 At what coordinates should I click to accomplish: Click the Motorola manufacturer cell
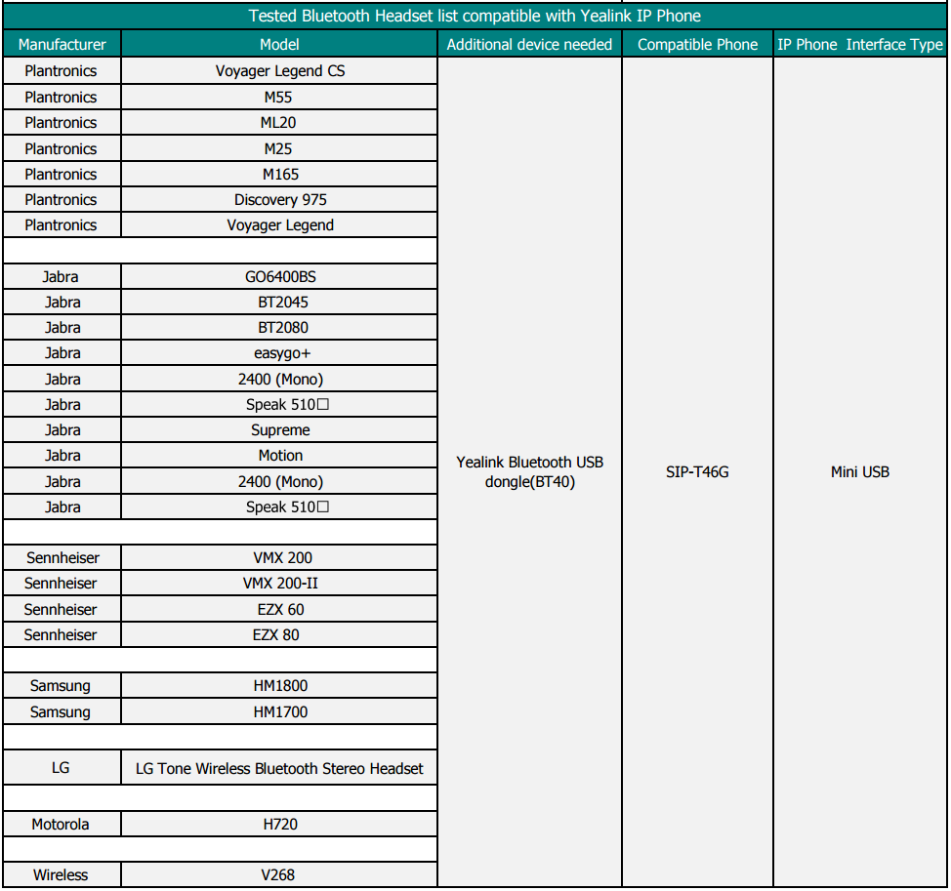[x=61, y=824]
